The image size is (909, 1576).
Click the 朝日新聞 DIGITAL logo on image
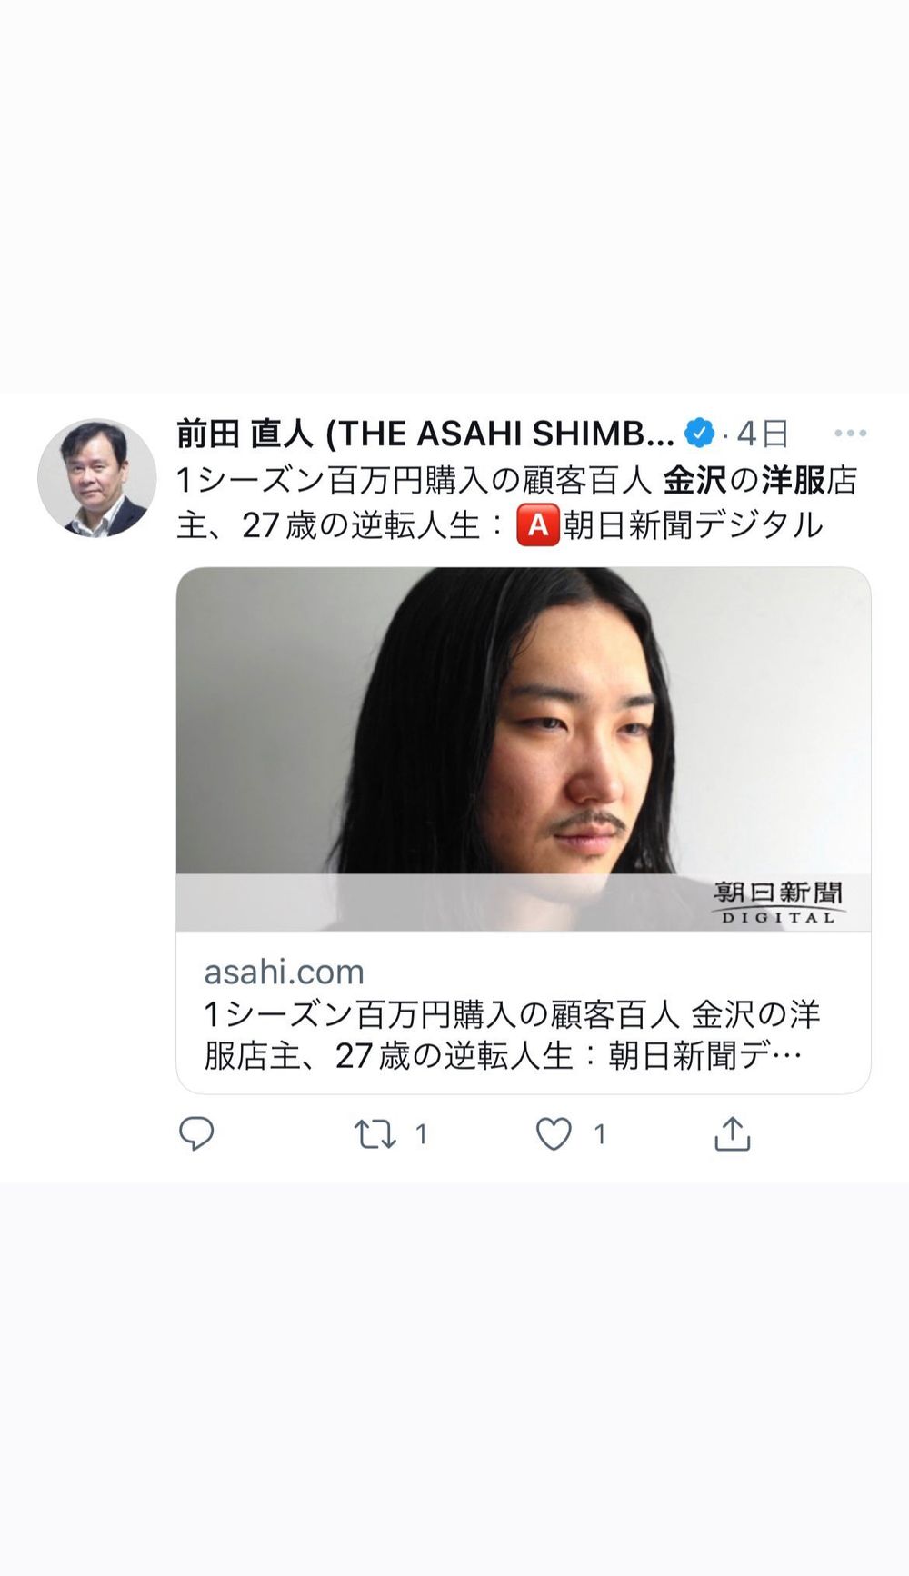click(778, 903)
